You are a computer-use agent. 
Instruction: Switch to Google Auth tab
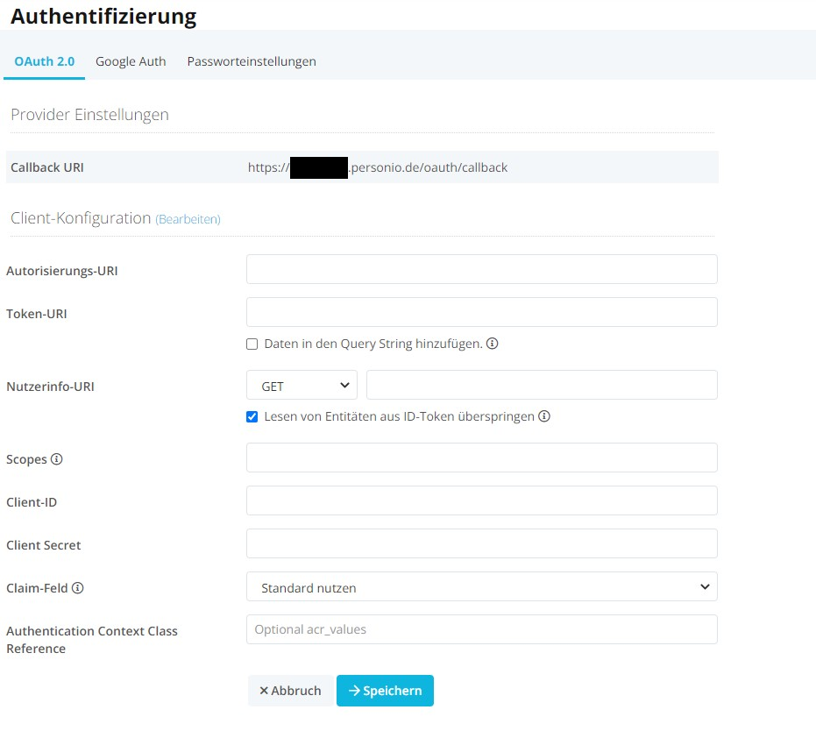pos(131,61)
